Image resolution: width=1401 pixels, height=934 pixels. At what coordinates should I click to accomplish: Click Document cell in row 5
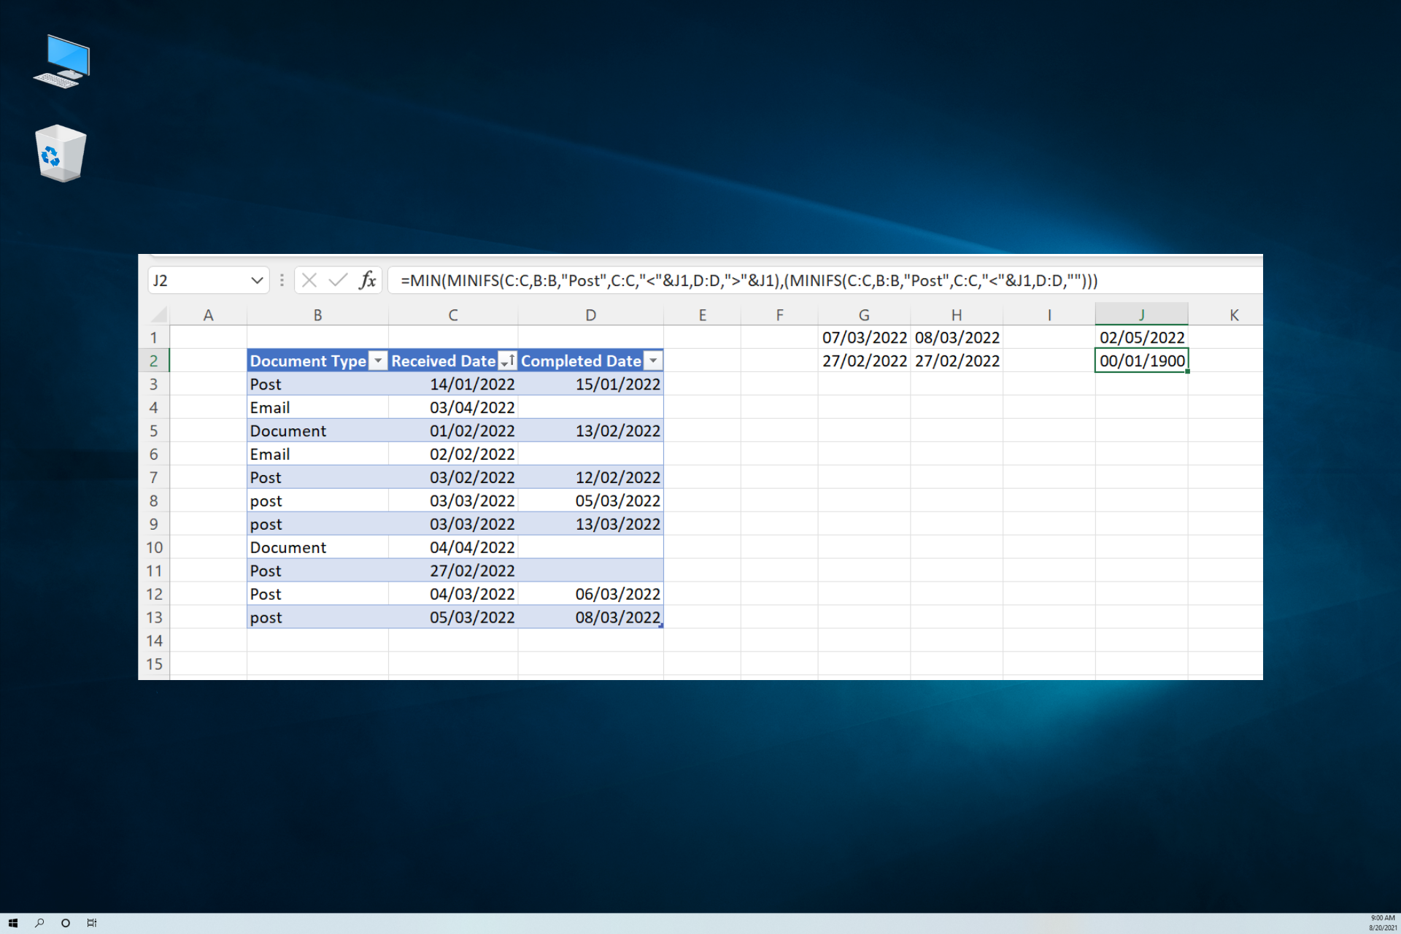point(317,431)
